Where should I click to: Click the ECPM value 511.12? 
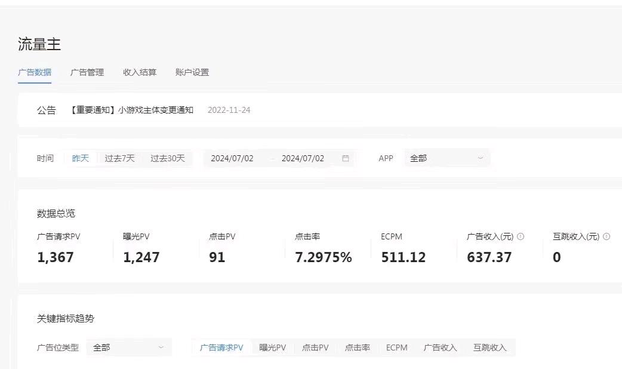click(x=404, y=257)
